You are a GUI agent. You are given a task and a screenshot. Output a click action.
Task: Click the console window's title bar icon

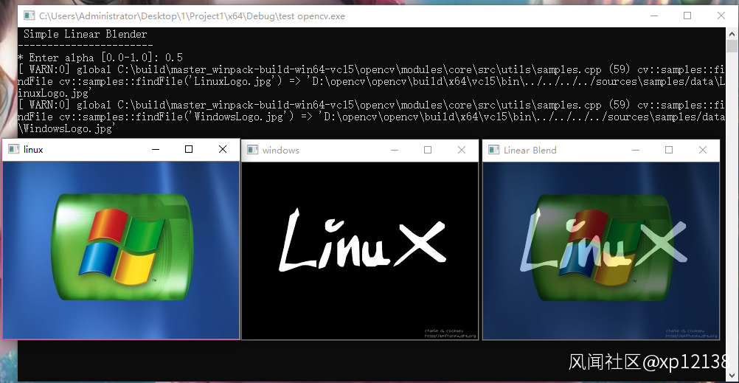point(30,15)
